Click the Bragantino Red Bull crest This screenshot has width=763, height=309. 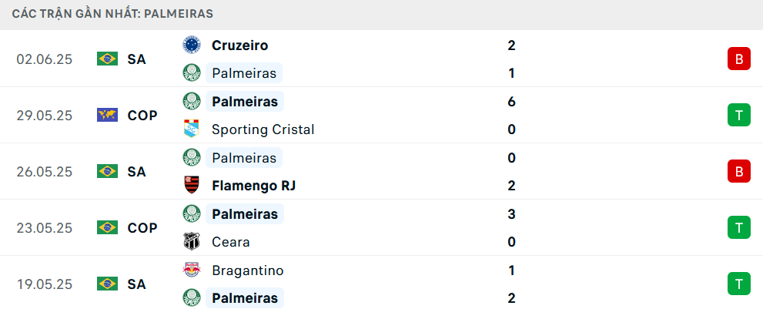click(191, 270)
